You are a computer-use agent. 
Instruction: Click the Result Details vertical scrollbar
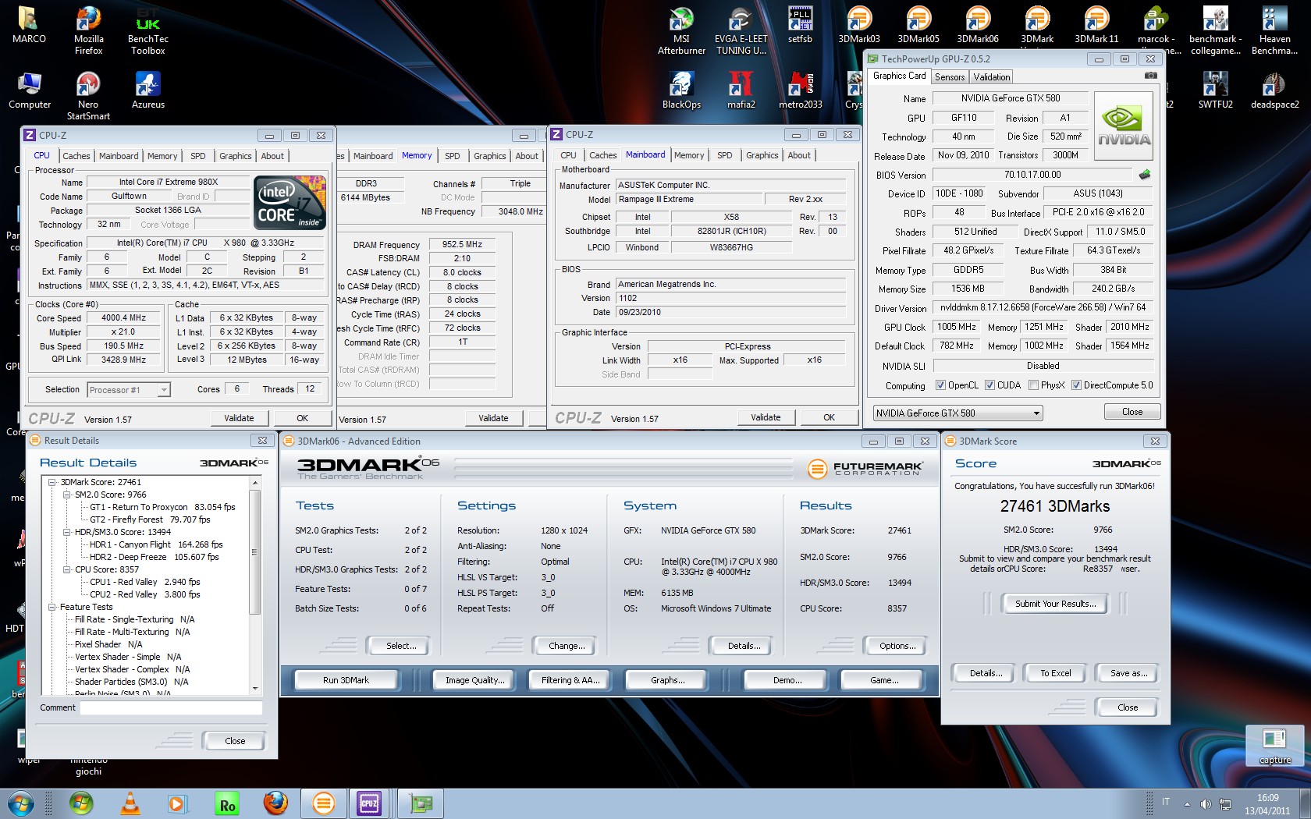[x=254, y=586]
